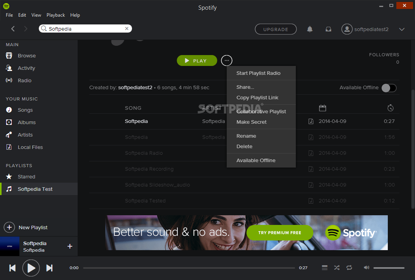
Task: Choose Delete from context menu
Action: 261,146
